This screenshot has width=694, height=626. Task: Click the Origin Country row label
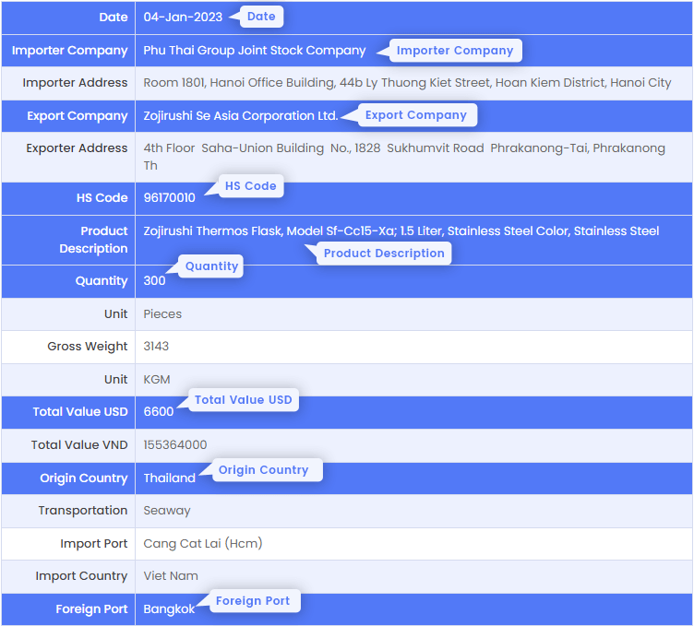click(84, 478)
